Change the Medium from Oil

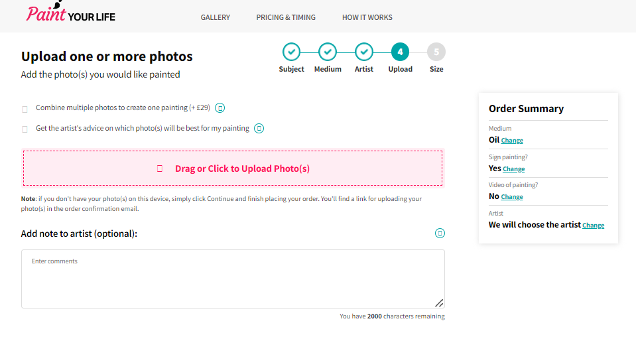coord(512,141)
